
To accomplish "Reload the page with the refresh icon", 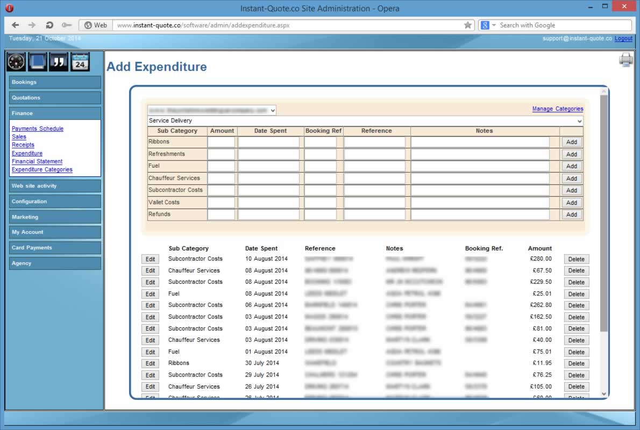I will [x=49, y=25].
